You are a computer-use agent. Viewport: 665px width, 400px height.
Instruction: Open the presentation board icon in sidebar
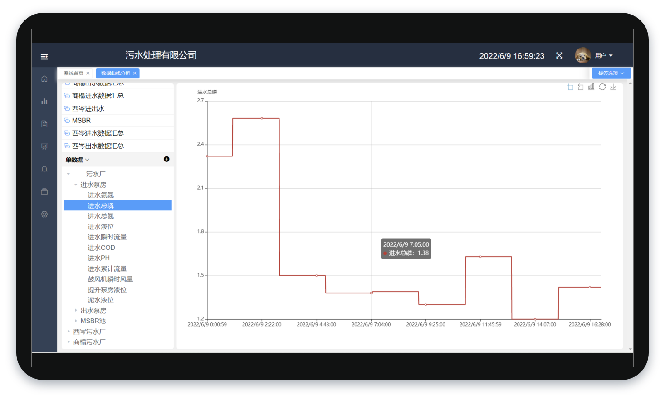pyautogui.click(x=44, y=146)
